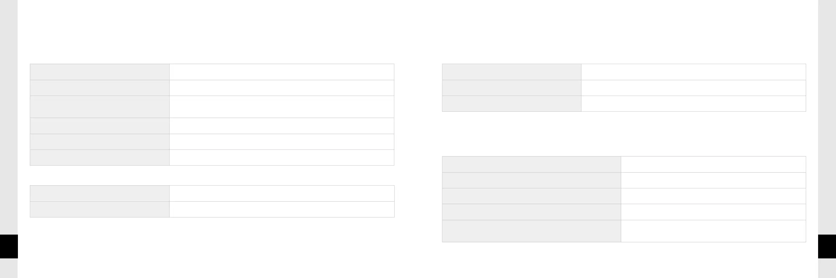This screenshot has height=278, width=836.
Task: Click tall last-row gray cell, bottom-right table
Action: coord(531,231)
